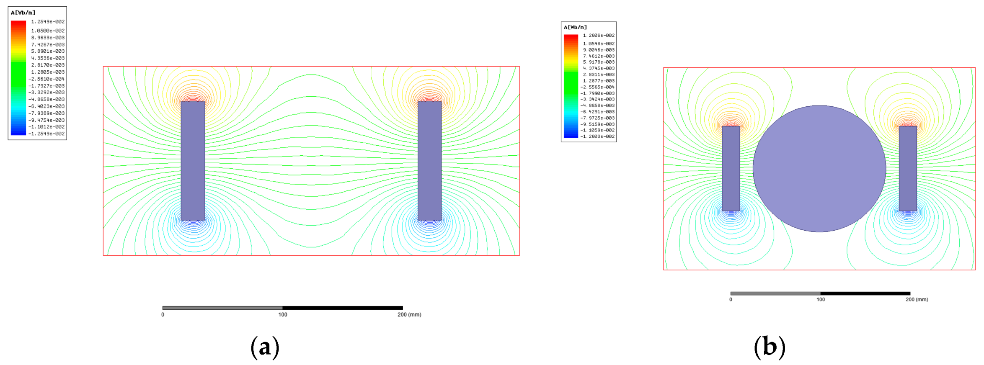Click the color scale bar in plot (a) legend
This screenshot has width=984, height=365.
pyautogui.click(x=18, y=78)
